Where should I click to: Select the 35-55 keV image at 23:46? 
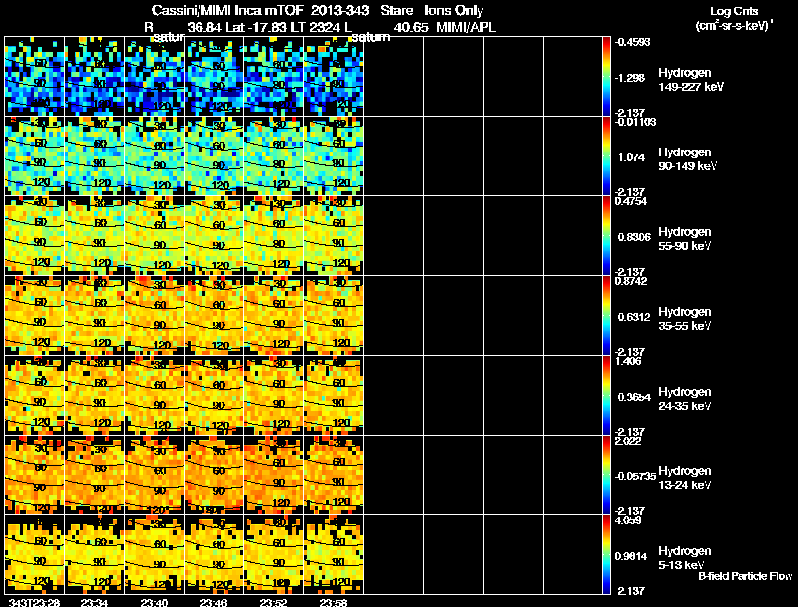(x=213, y=316)
